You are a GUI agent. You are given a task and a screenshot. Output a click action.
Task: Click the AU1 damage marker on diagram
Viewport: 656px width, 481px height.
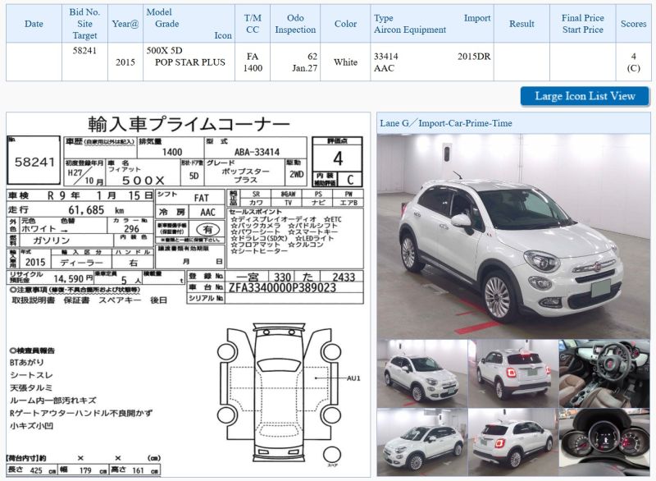(x=353, y=378)
